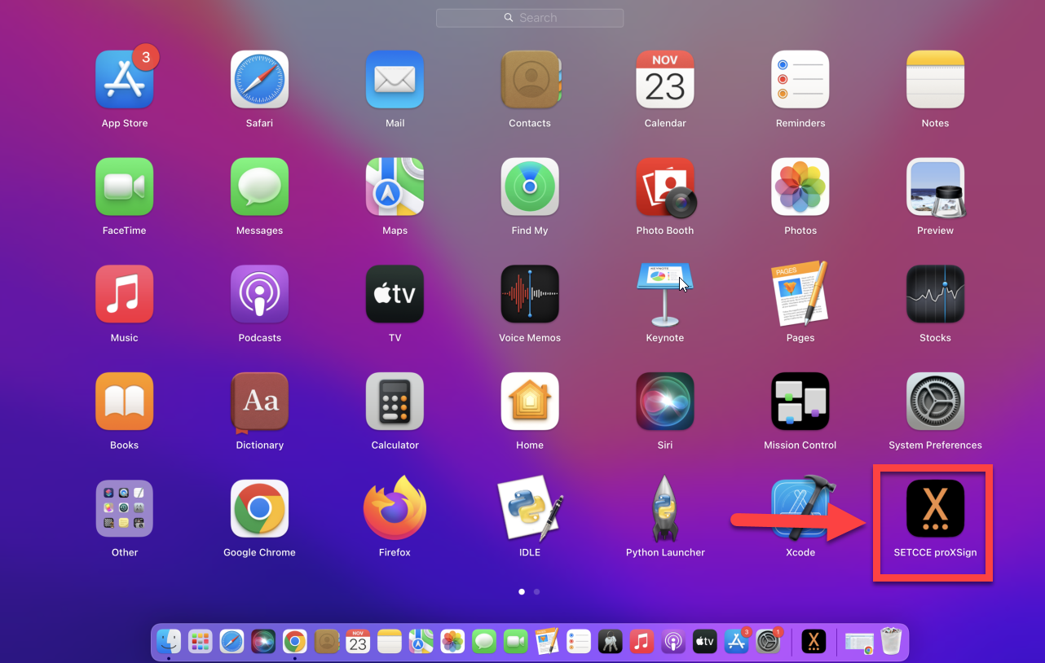Open Trash in the Dock
This screenshot has height=663, width=1045.
pyautogui.click(x=891, y=642)
